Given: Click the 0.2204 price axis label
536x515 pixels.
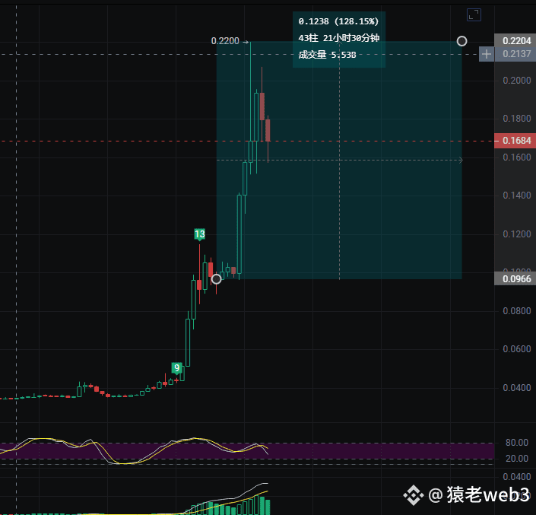Looking at the screenshot, I should click(515, 41).
